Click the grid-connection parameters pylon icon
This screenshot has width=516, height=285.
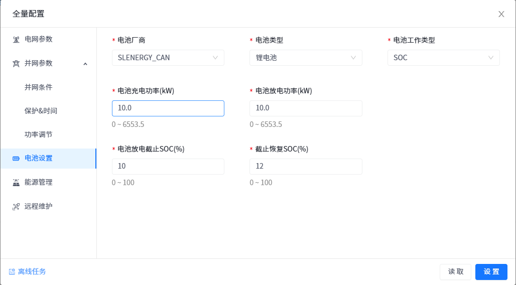(16, 64)
